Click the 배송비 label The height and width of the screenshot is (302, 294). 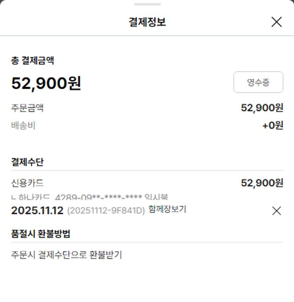coord(23,126)
